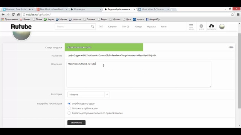Open the Музыка section in header
The image size is (241, 135).
pos(151,27)
